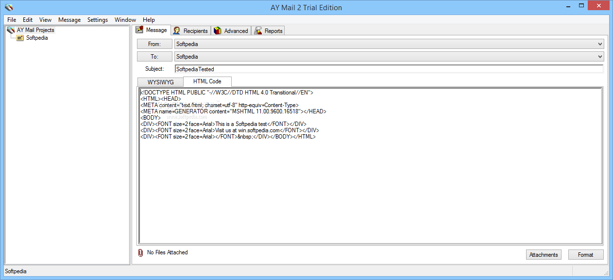Click the Message tab icon
613x280 pixels.
click(139, 30)
